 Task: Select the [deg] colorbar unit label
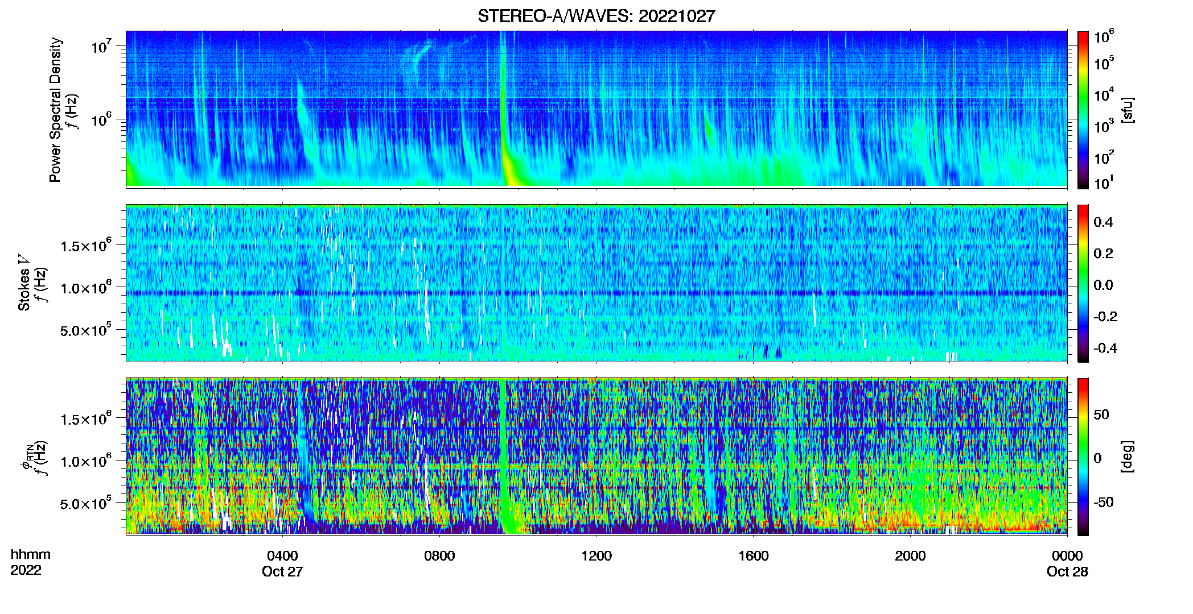click(1127, 457)
